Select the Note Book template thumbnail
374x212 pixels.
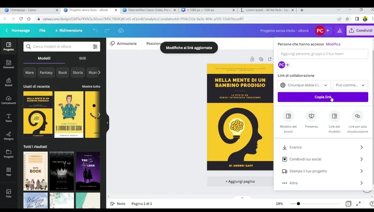pyautogui.click(x=35, y=171)
